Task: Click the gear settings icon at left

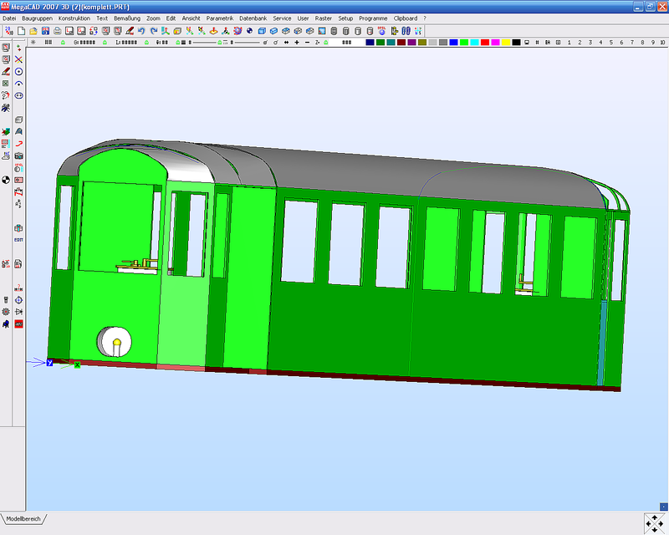Action: [6, 312]
